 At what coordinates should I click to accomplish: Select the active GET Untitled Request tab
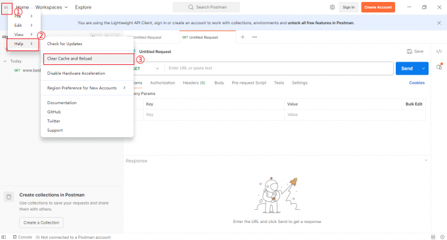(x=208, y=37)
